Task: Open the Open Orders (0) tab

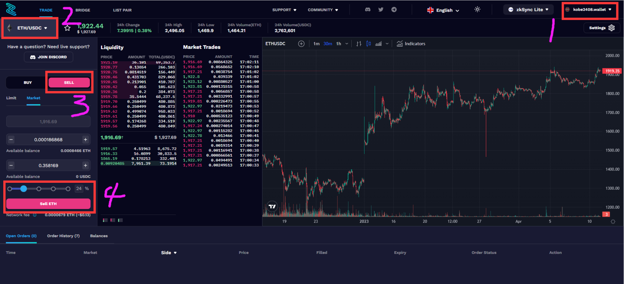Action: [x=21, y=236]
